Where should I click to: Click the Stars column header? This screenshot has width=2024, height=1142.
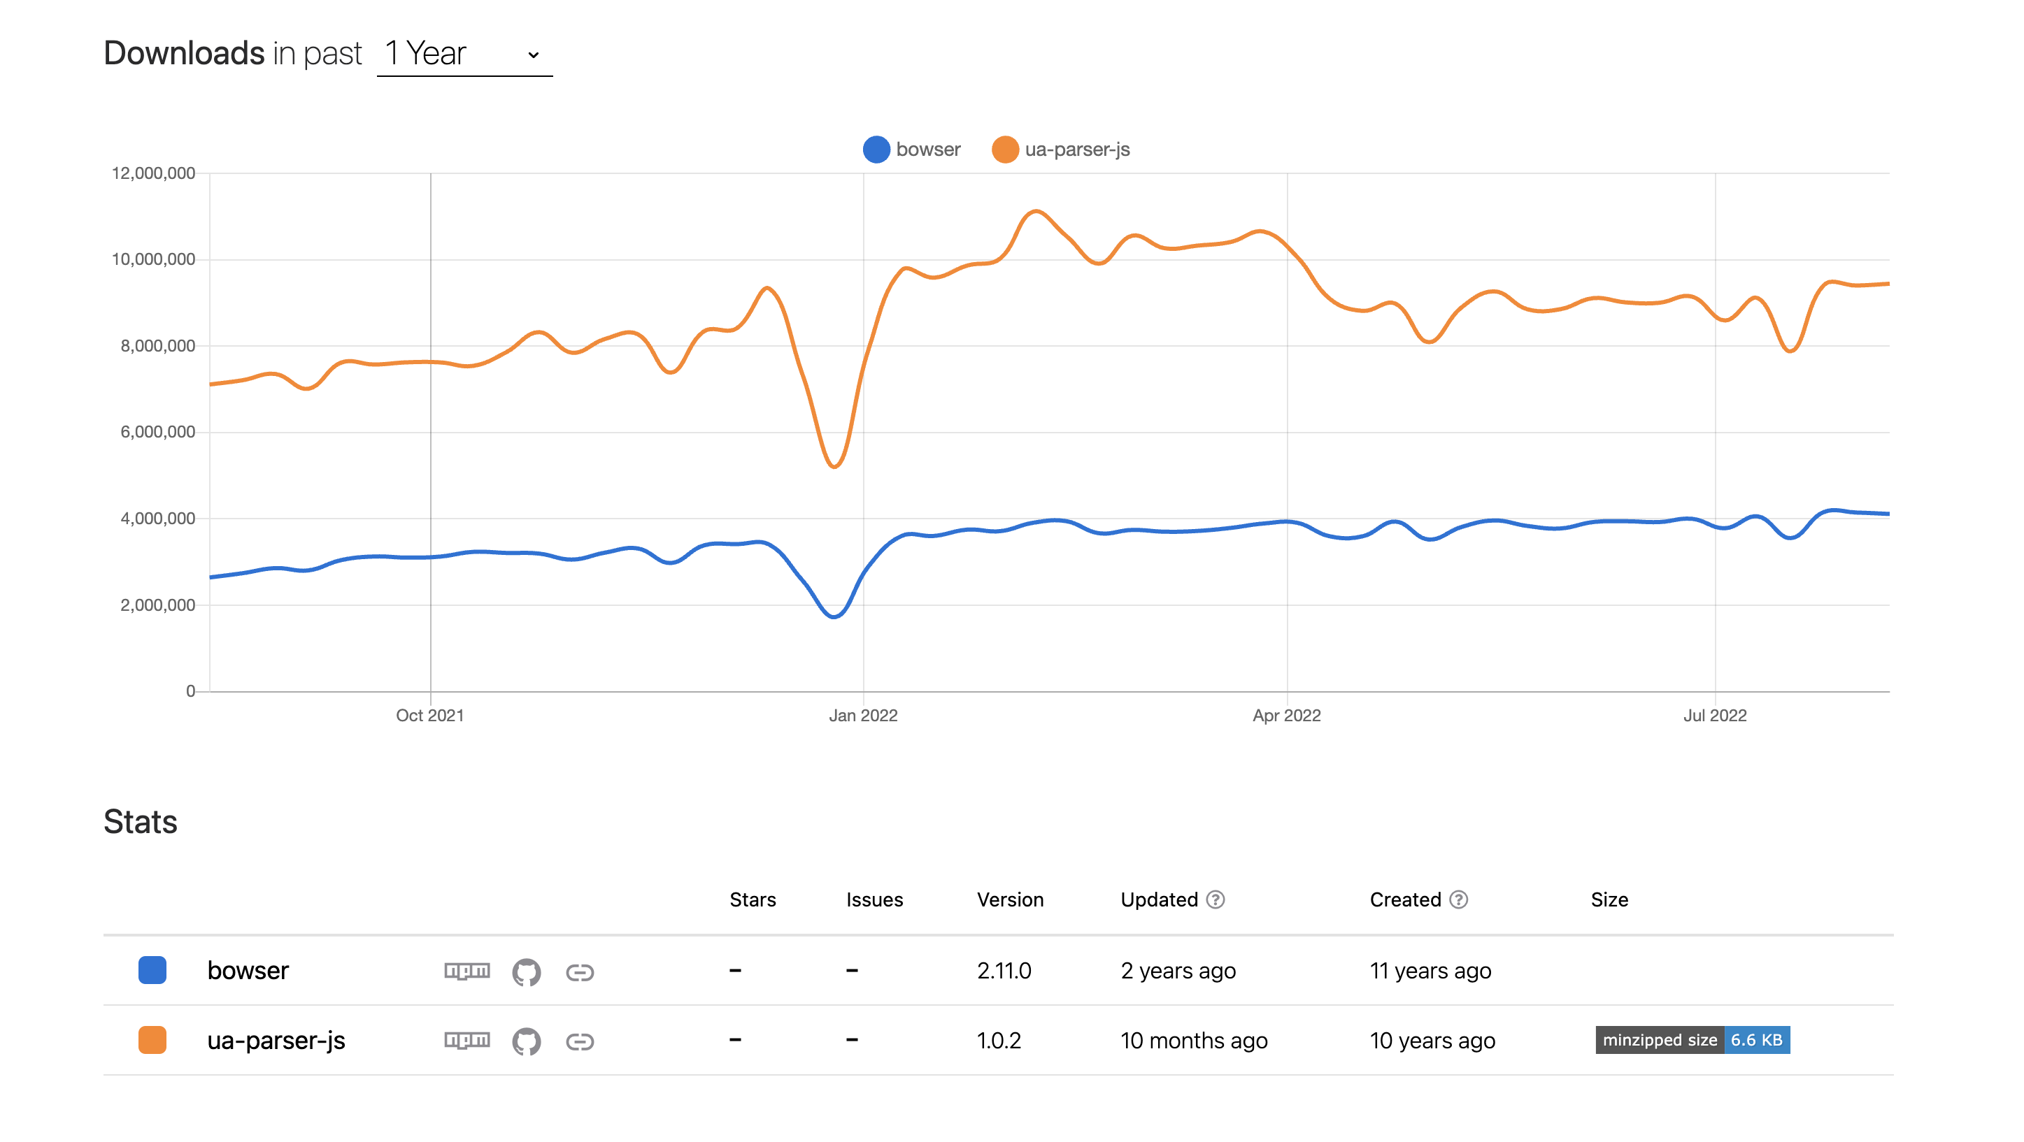[x=752, y=899]
